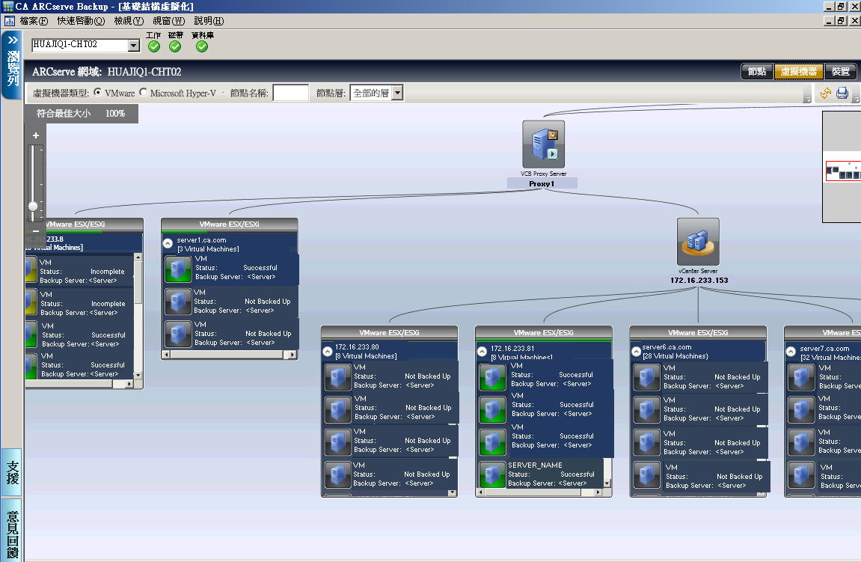The width and height of the screenshot is (861, 562).
Task: Switch to the 節點 view tab
Action: point(757,71)
